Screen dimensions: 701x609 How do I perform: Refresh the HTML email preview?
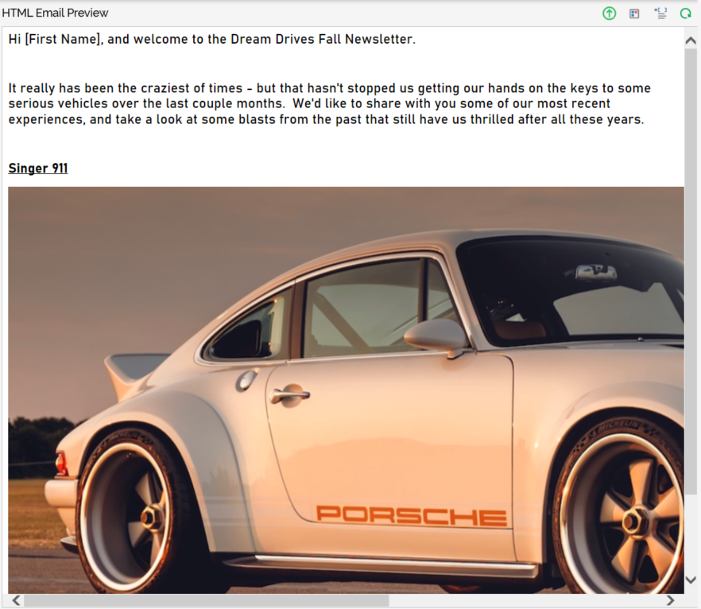685,14
